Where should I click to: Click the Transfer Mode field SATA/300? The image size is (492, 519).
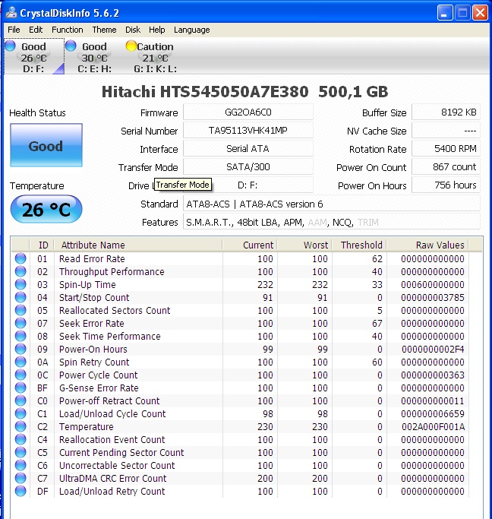[248, 167]
